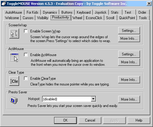The image size is (153, 127).
Task: Click the ScreenWrap cursor icon
Action: pos(14,34)
